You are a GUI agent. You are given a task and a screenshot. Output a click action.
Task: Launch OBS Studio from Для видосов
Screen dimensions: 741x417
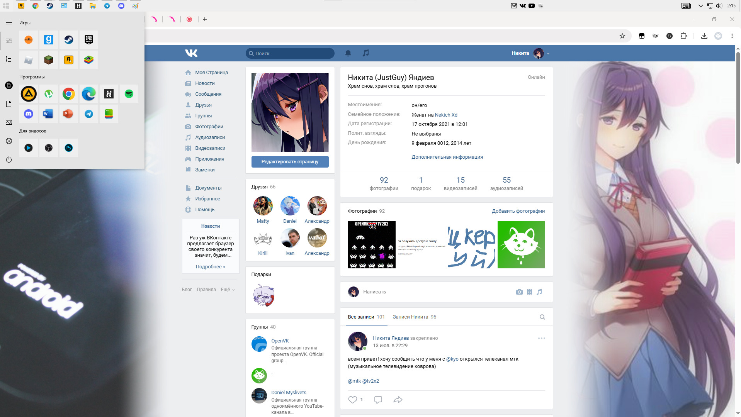click(x=49, y=148)
